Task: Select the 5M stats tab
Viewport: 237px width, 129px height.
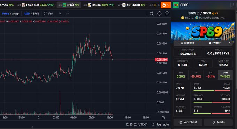Action: (x=181, y=75)
